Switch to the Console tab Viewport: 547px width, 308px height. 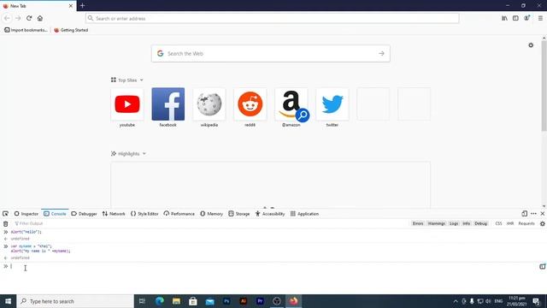coord(55,214)
